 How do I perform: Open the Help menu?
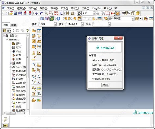(108, 8)
